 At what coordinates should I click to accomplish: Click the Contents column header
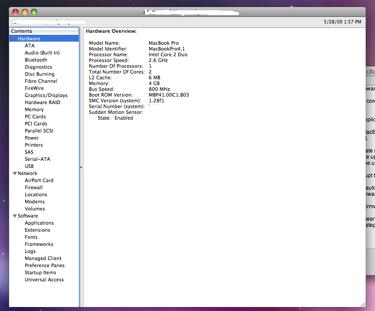coord(44,31)
